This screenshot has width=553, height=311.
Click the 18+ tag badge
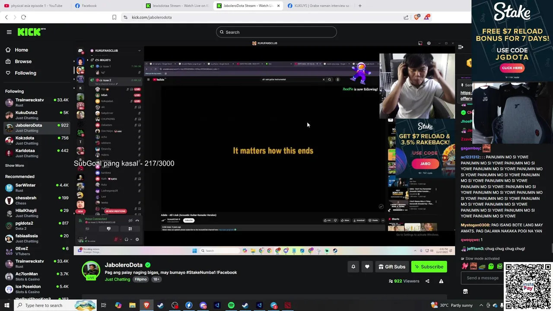[x=156, y=279]
